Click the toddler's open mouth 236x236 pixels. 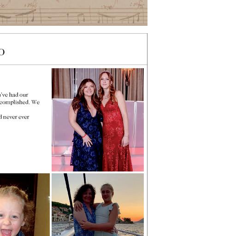point(6,232)
